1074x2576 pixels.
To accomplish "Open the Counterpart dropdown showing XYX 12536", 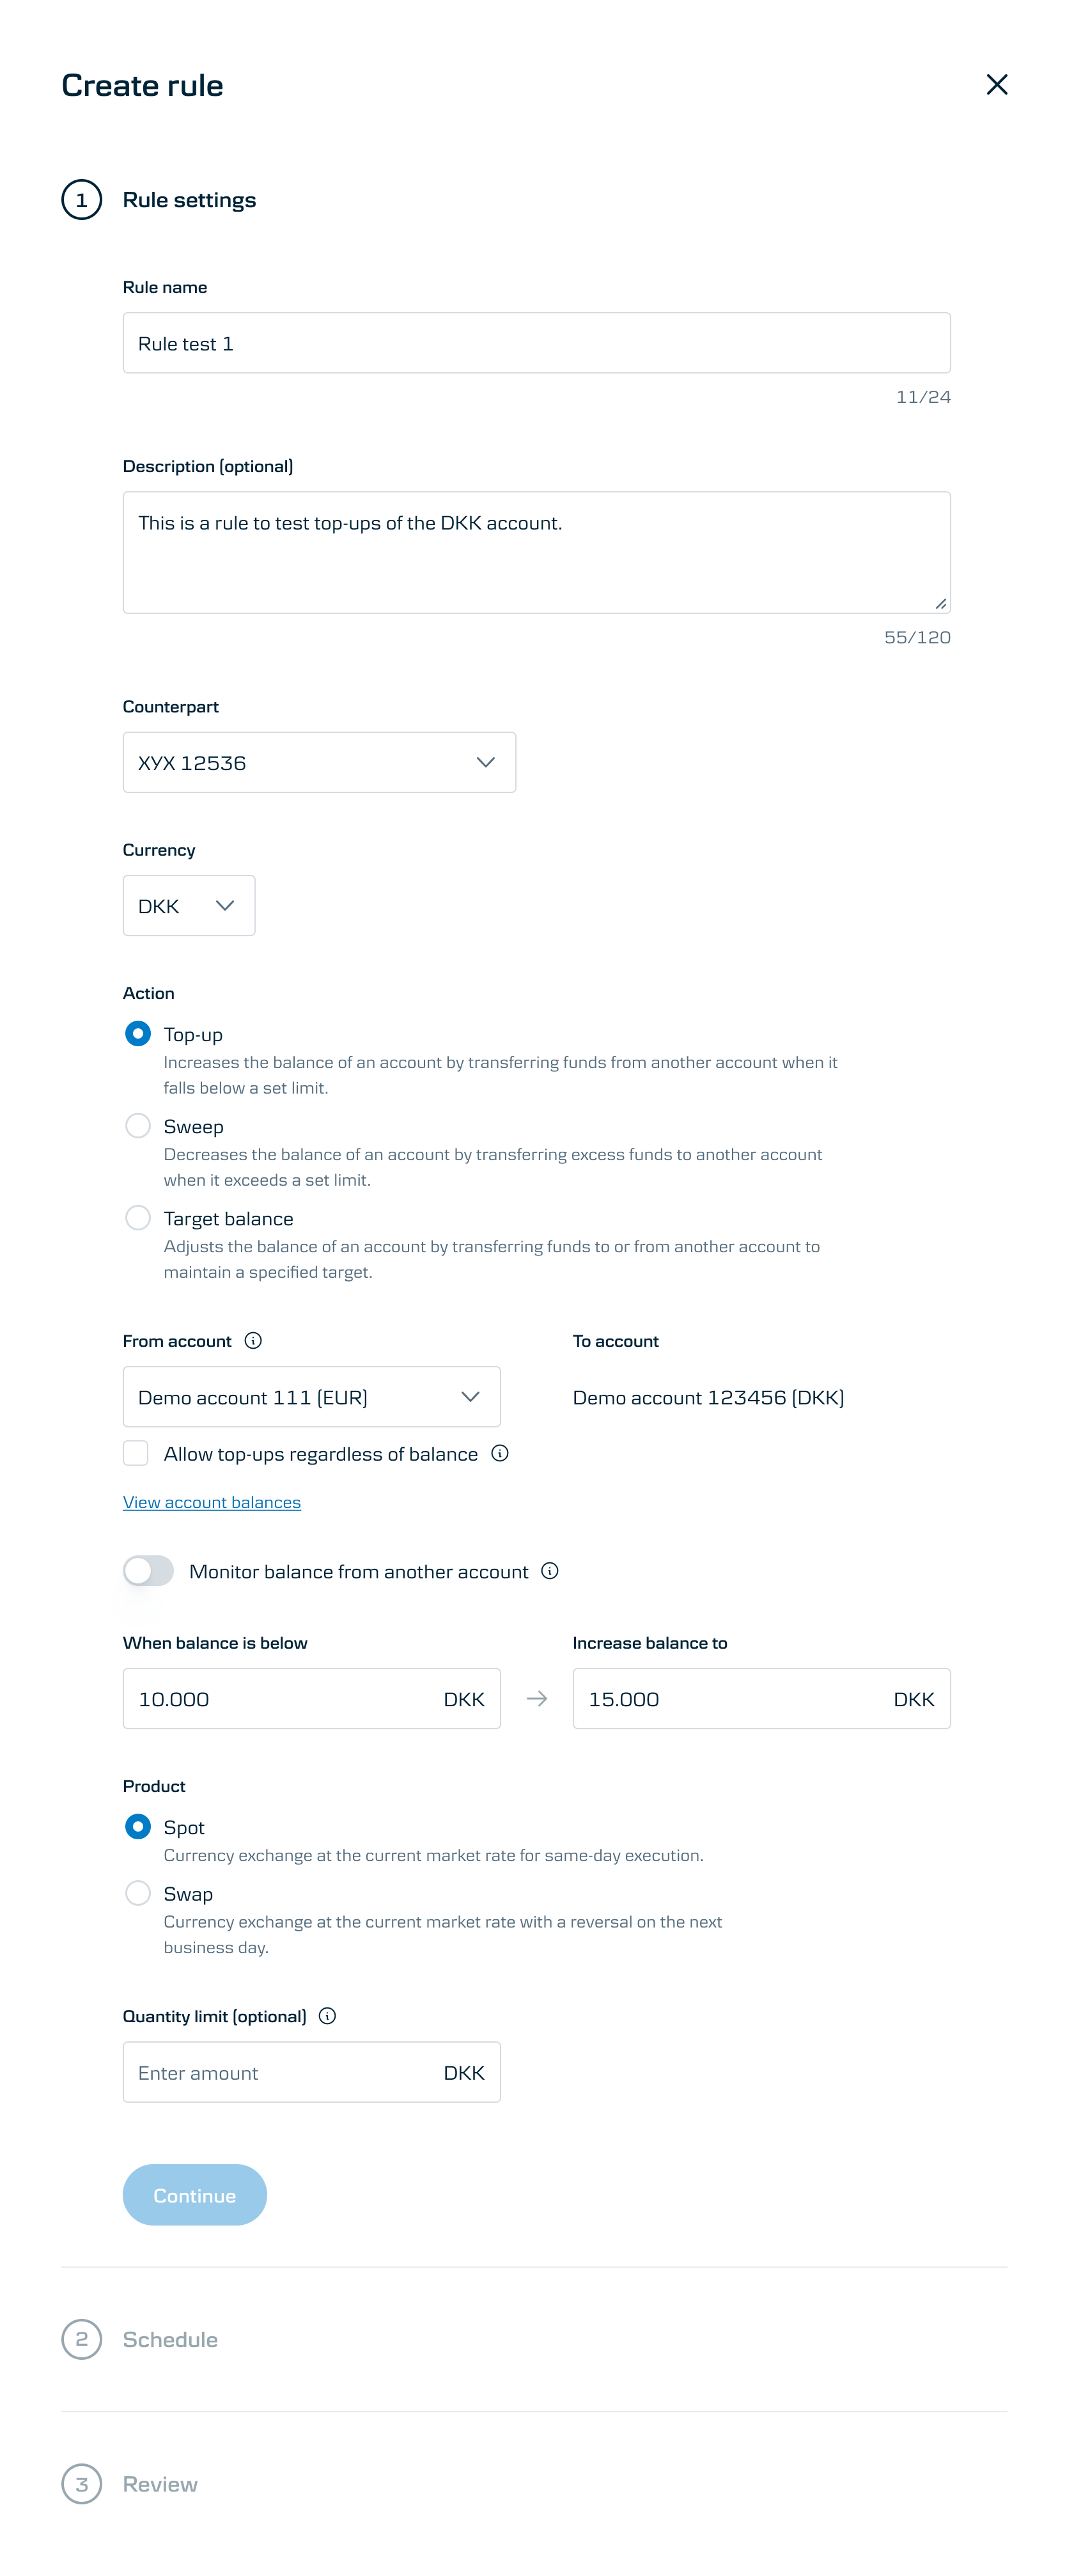I will pyautogui.click(x=318, y=762).
